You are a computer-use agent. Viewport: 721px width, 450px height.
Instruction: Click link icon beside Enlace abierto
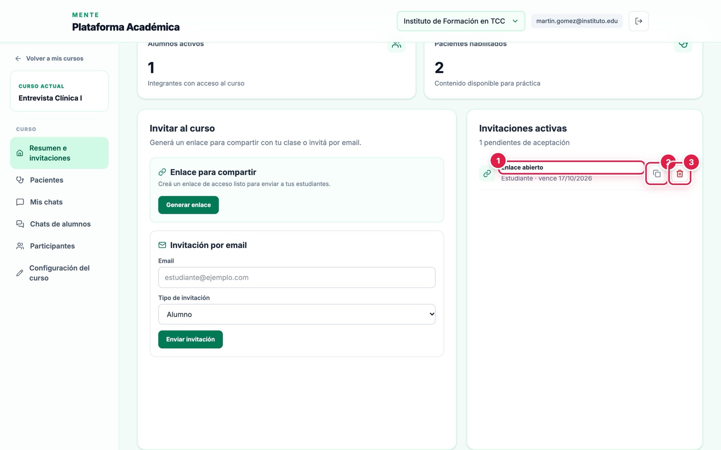click(487, 173)
